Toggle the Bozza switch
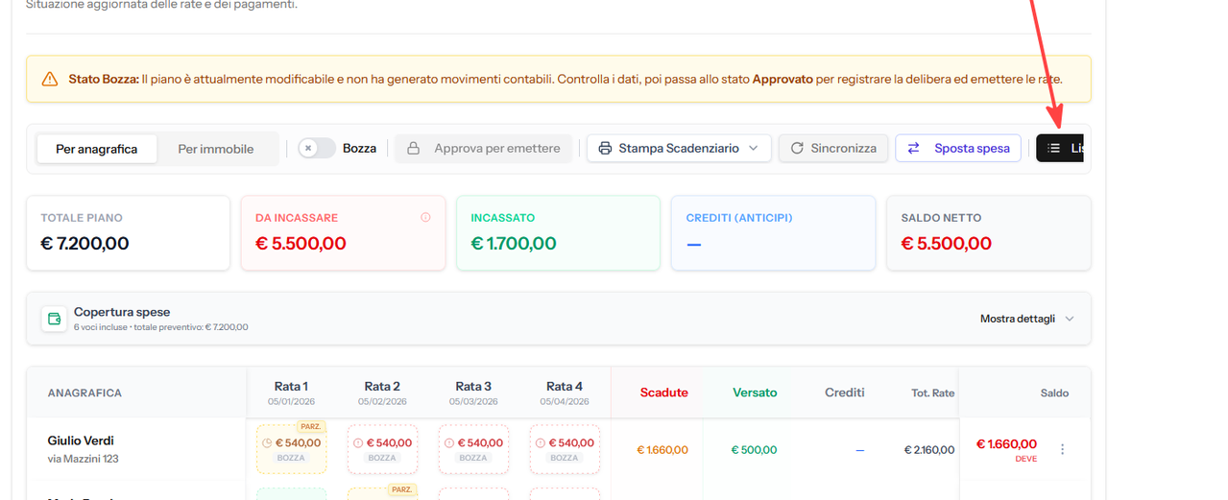 pyautogui.click(x=316, y=149)
